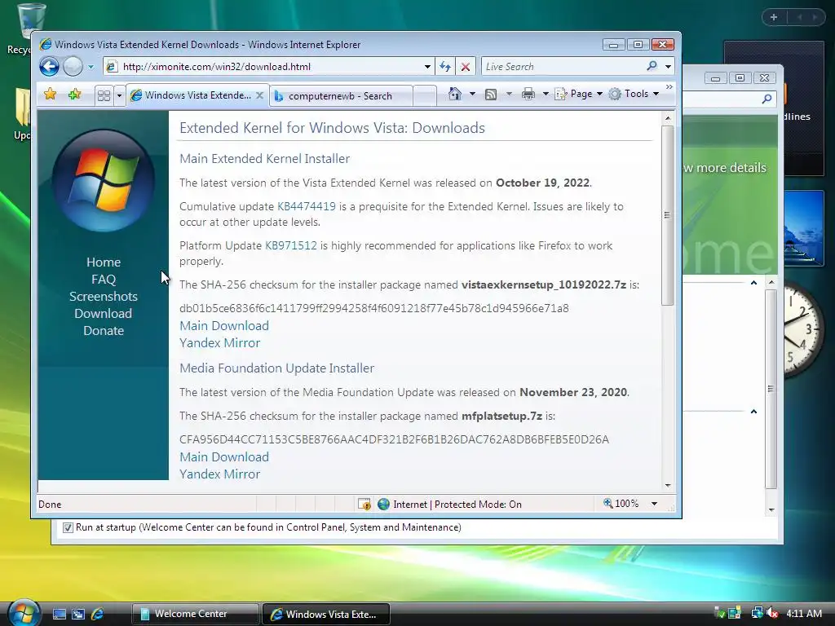Click the security lock status bar icon
The width and height of the screenshot is (835, 626).
pyautogui.click(x=364, y=504)
